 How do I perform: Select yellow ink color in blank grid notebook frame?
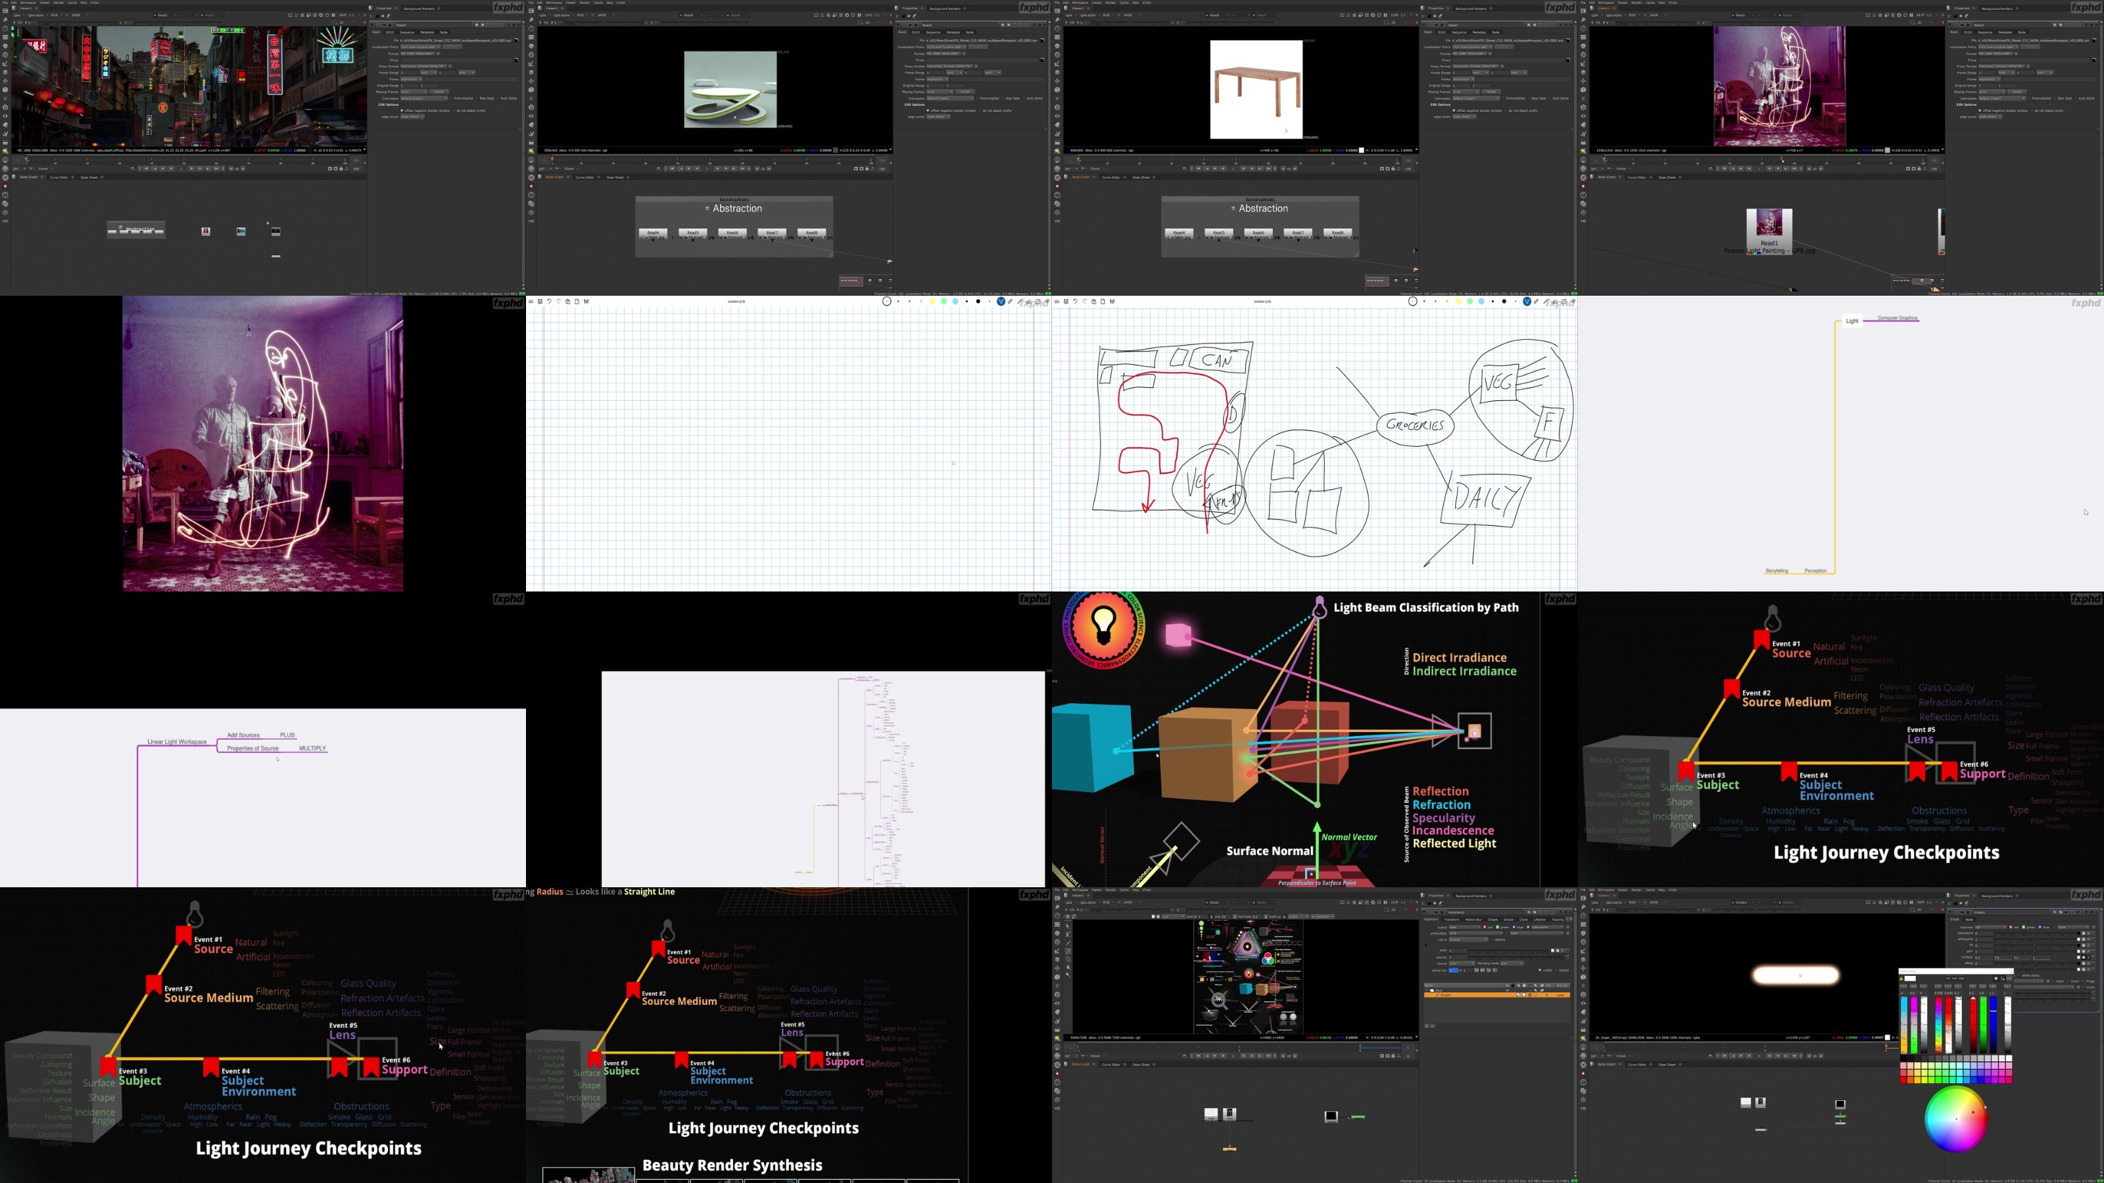tap(933, 301)
